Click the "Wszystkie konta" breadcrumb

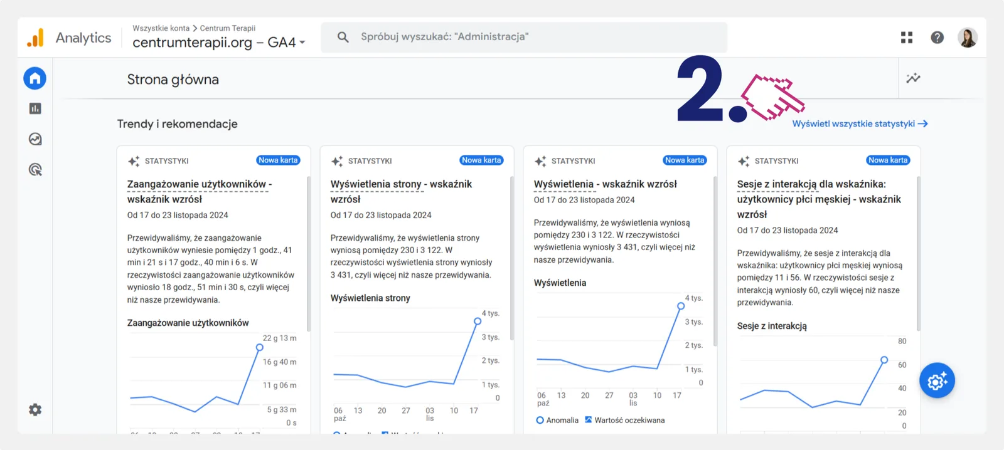tap(161, 28)
